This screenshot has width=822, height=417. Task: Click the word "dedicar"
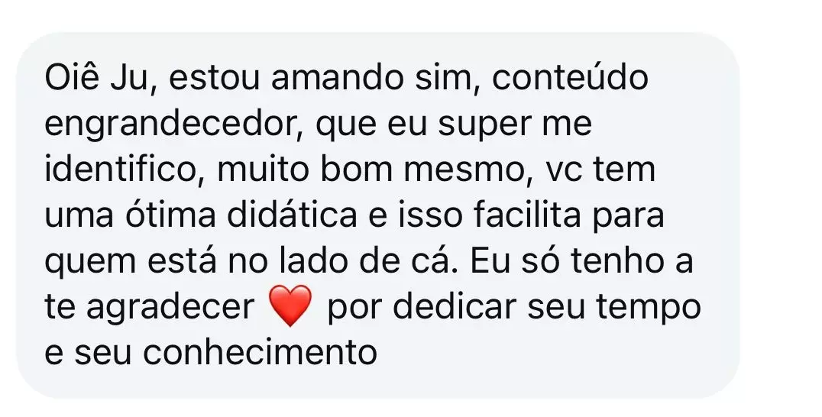pyautogui.click(x=450, y=307)
